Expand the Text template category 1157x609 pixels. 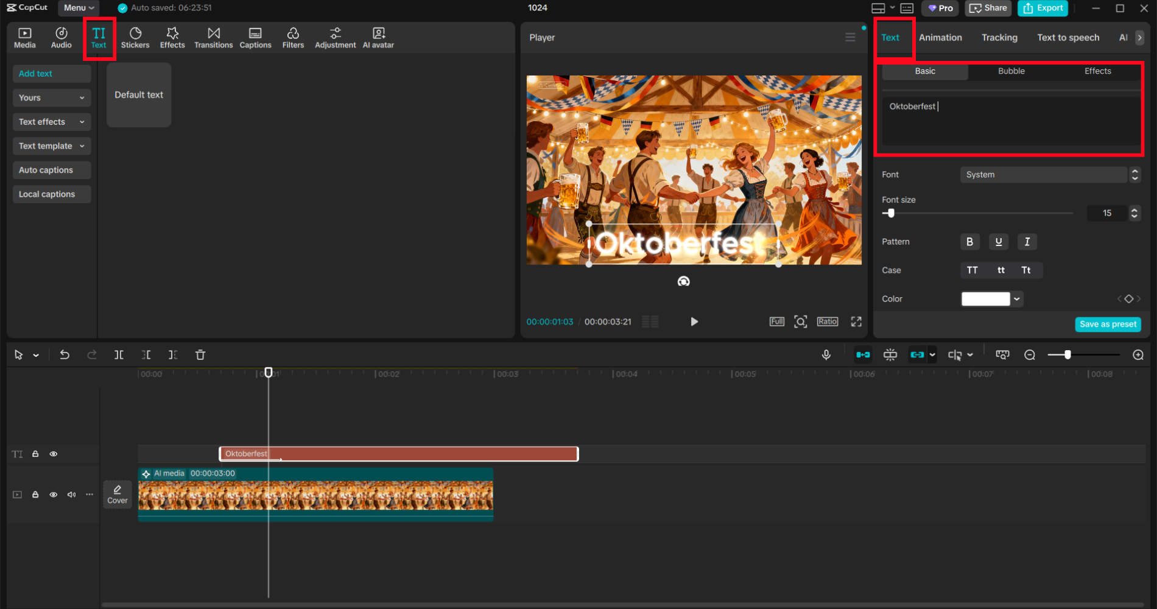pyautogui.click(x=51, y=146)
